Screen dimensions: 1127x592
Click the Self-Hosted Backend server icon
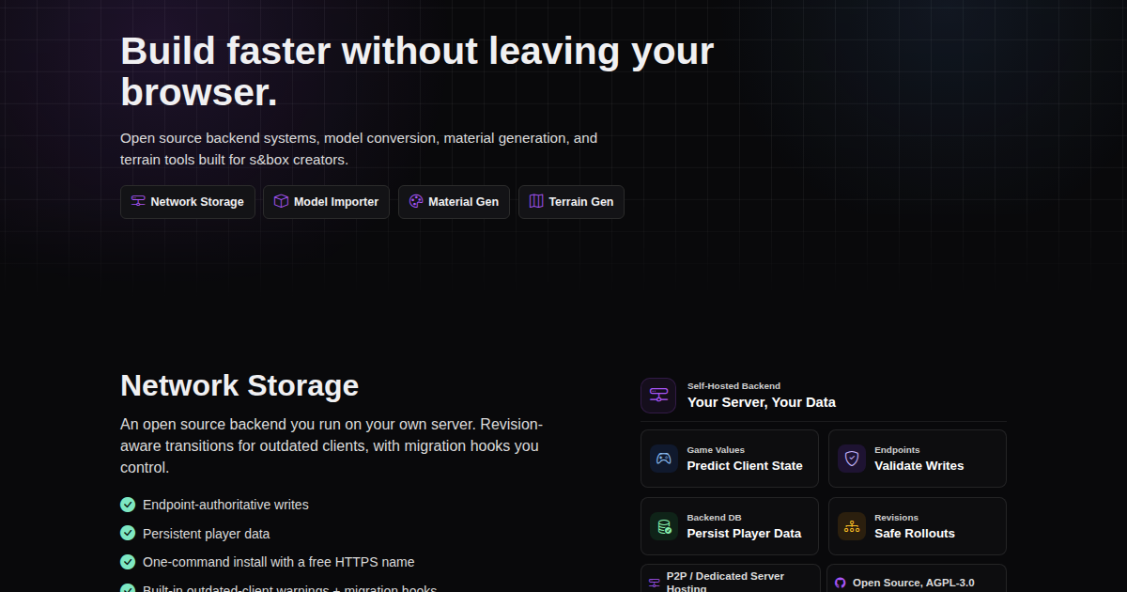pos(658,396)
